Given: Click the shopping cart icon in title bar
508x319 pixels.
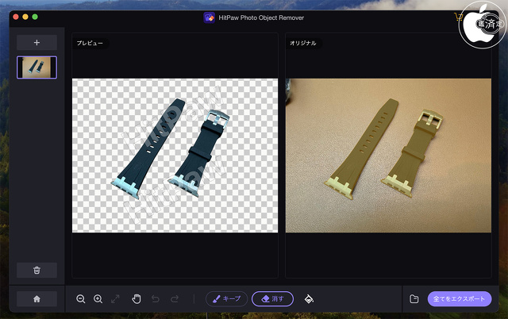Looking at the screenshot, I should [x=457, y=16].
